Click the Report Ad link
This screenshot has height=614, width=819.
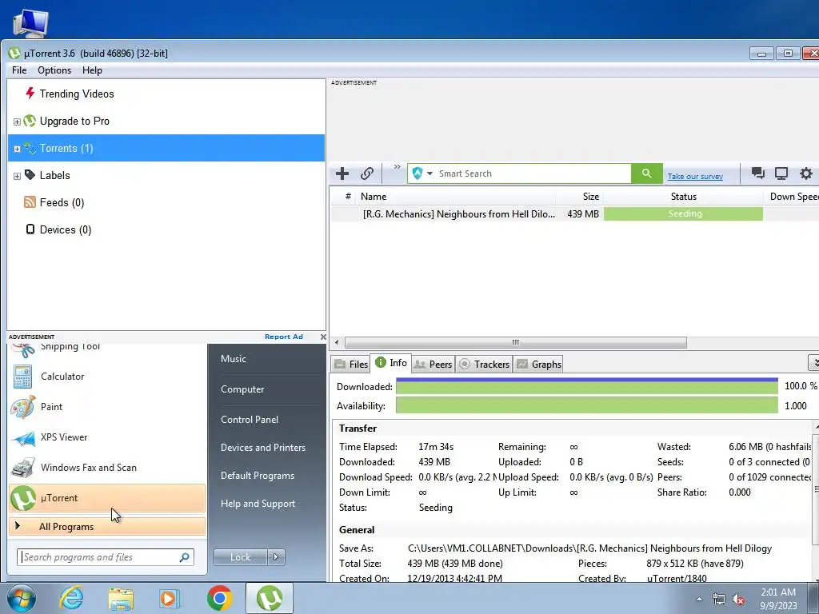click(284, 337)
